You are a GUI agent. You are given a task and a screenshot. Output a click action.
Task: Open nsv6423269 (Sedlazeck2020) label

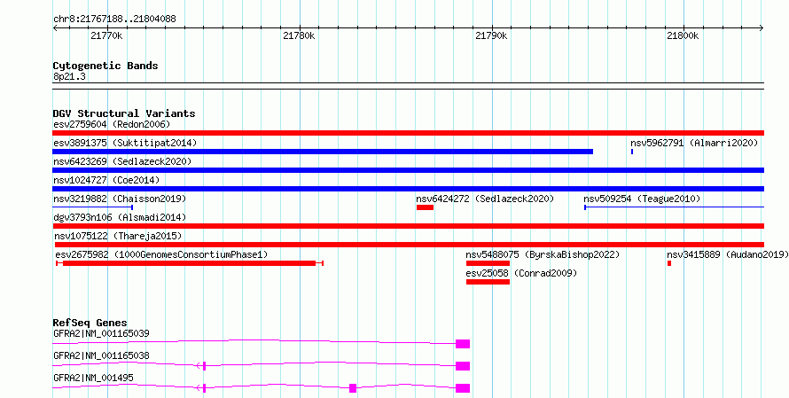point(122,161)
